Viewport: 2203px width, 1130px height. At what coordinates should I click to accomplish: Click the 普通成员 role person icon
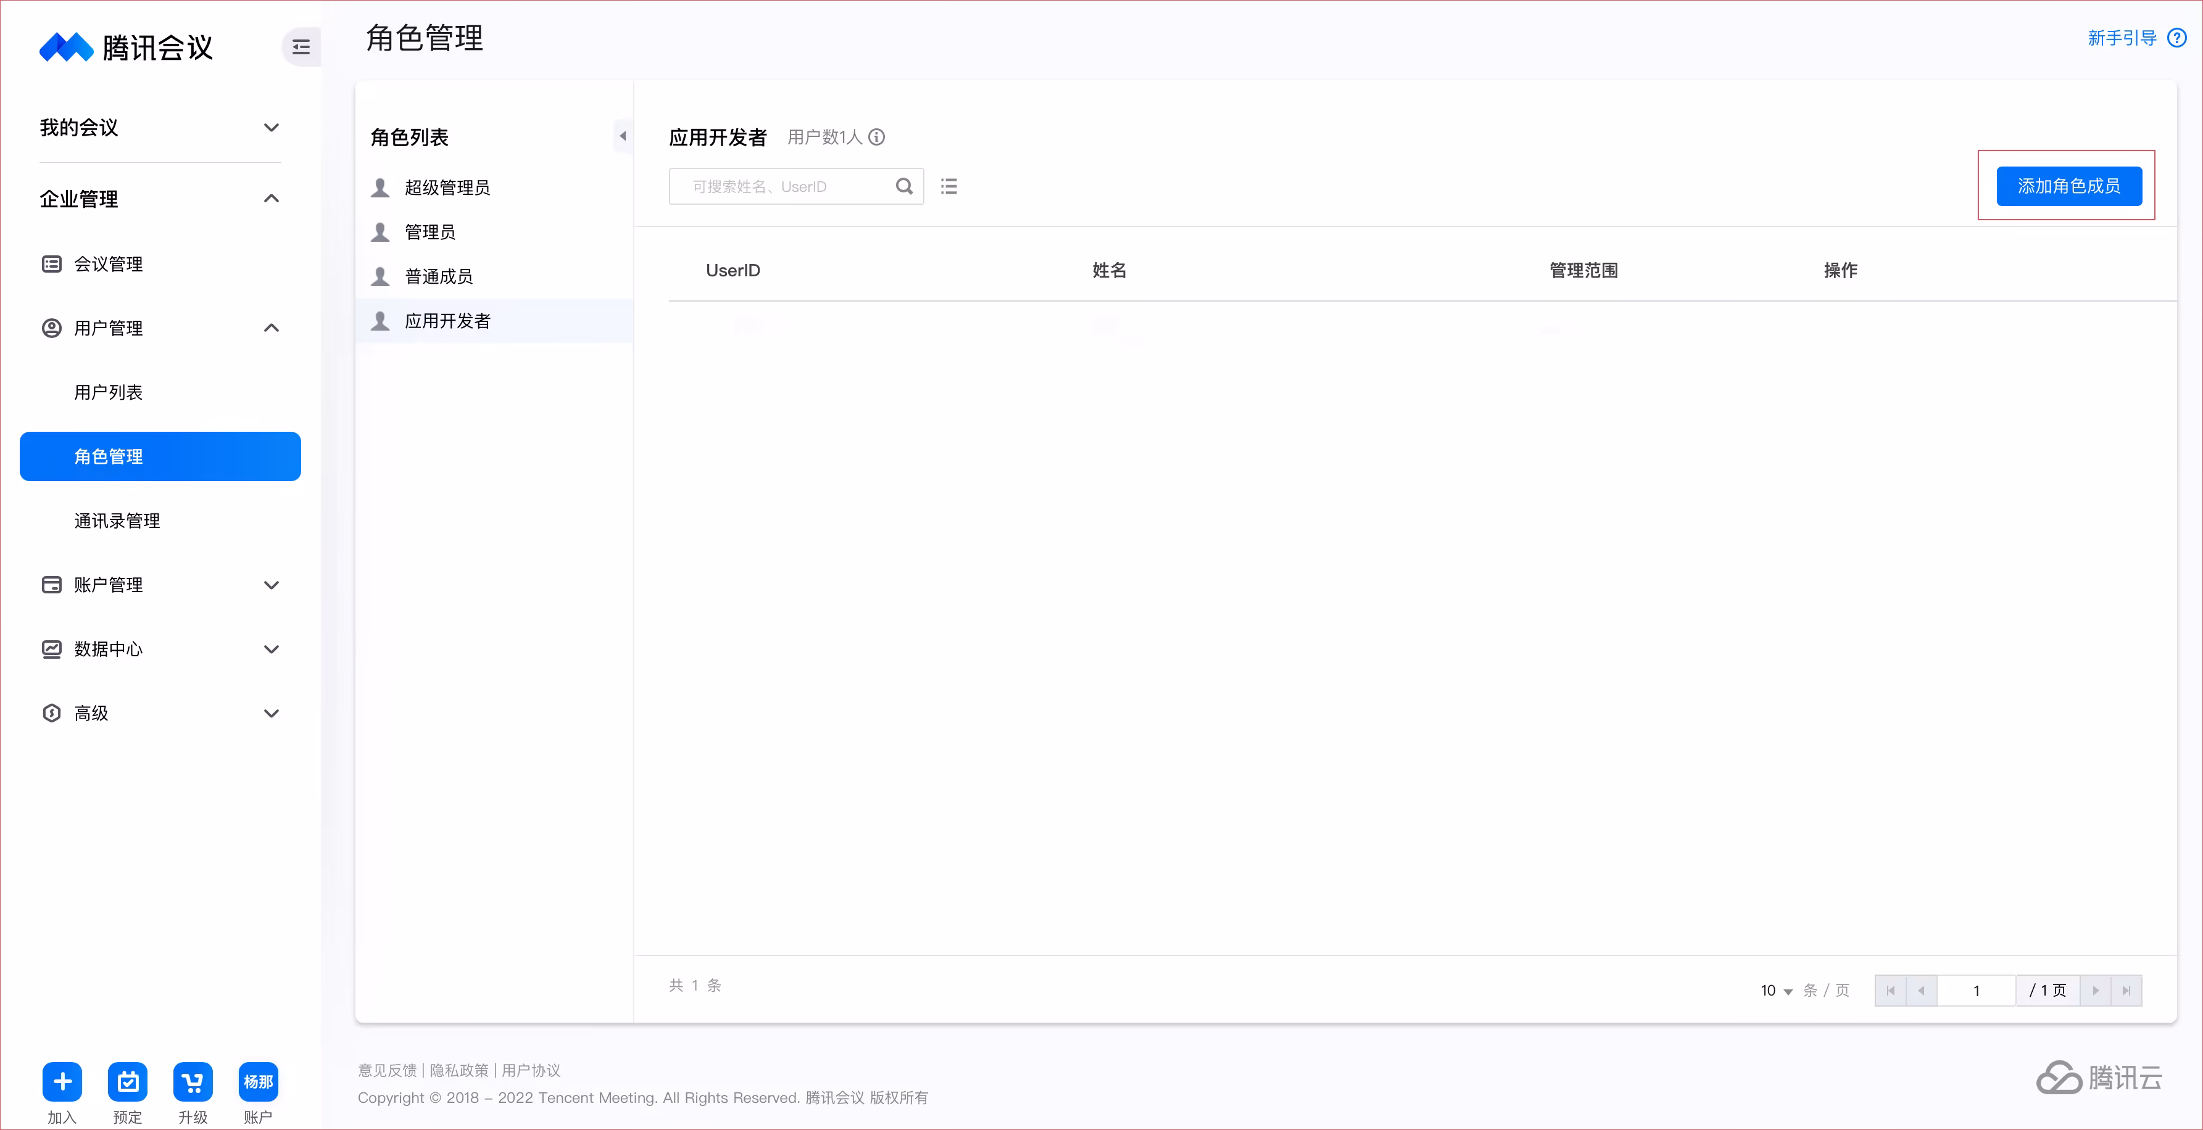click(381, 276)
